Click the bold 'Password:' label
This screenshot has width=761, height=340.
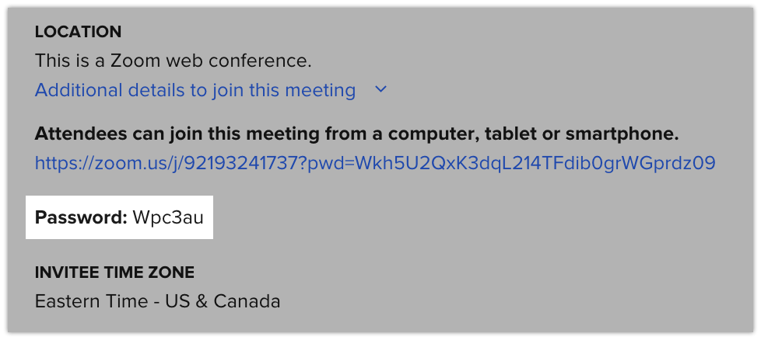81,217
